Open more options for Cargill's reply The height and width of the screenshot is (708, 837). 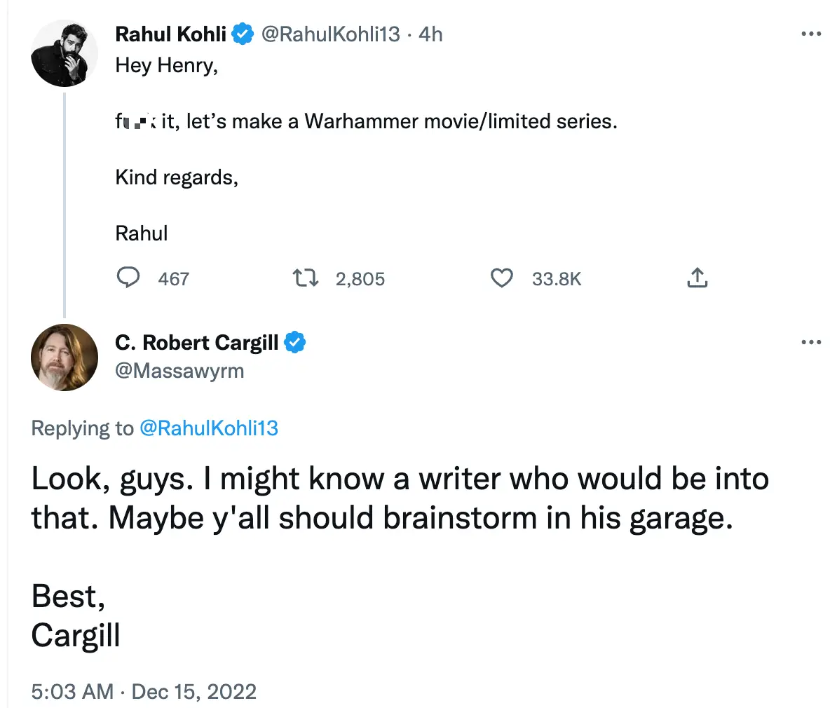[810, 343]
